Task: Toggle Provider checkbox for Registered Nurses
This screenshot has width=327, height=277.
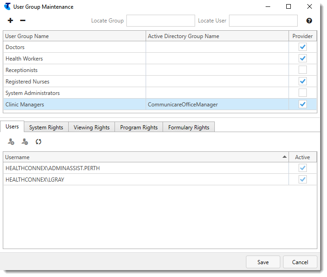Action: [x=303, y=81]
